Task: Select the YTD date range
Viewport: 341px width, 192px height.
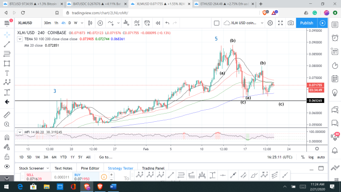Action: coord(63,157)
